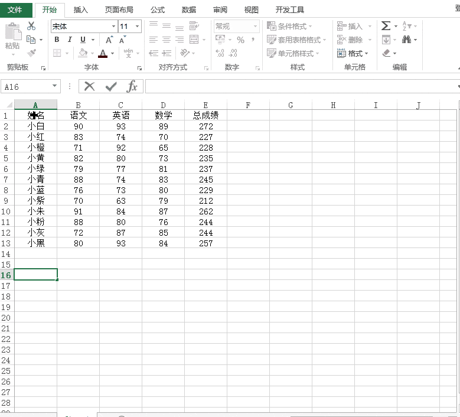Select the Format Painter brush icon
This screenshot has width=460, height=417.
tap(31, 53)
